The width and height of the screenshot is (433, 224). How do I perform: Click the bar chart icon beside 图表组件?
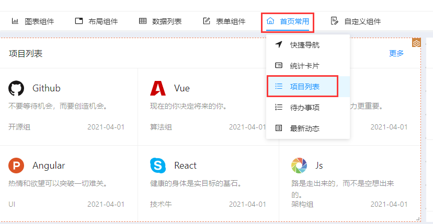pyautogui.click(x=15, y=21)
